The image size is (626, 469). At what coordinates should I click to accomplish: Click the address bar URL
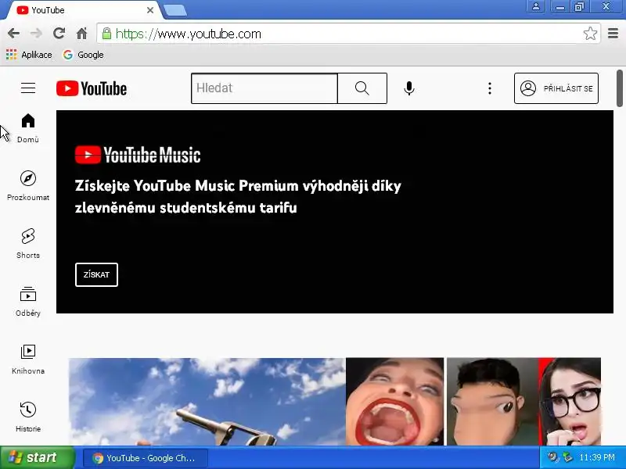click(189, 34)
